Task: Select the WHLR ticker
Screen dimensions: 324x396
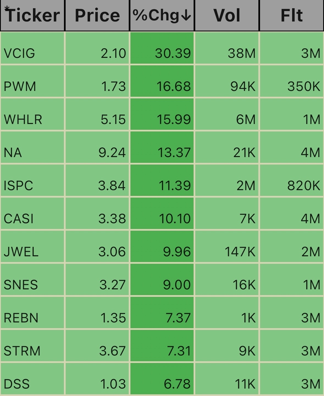Action: 23,120
